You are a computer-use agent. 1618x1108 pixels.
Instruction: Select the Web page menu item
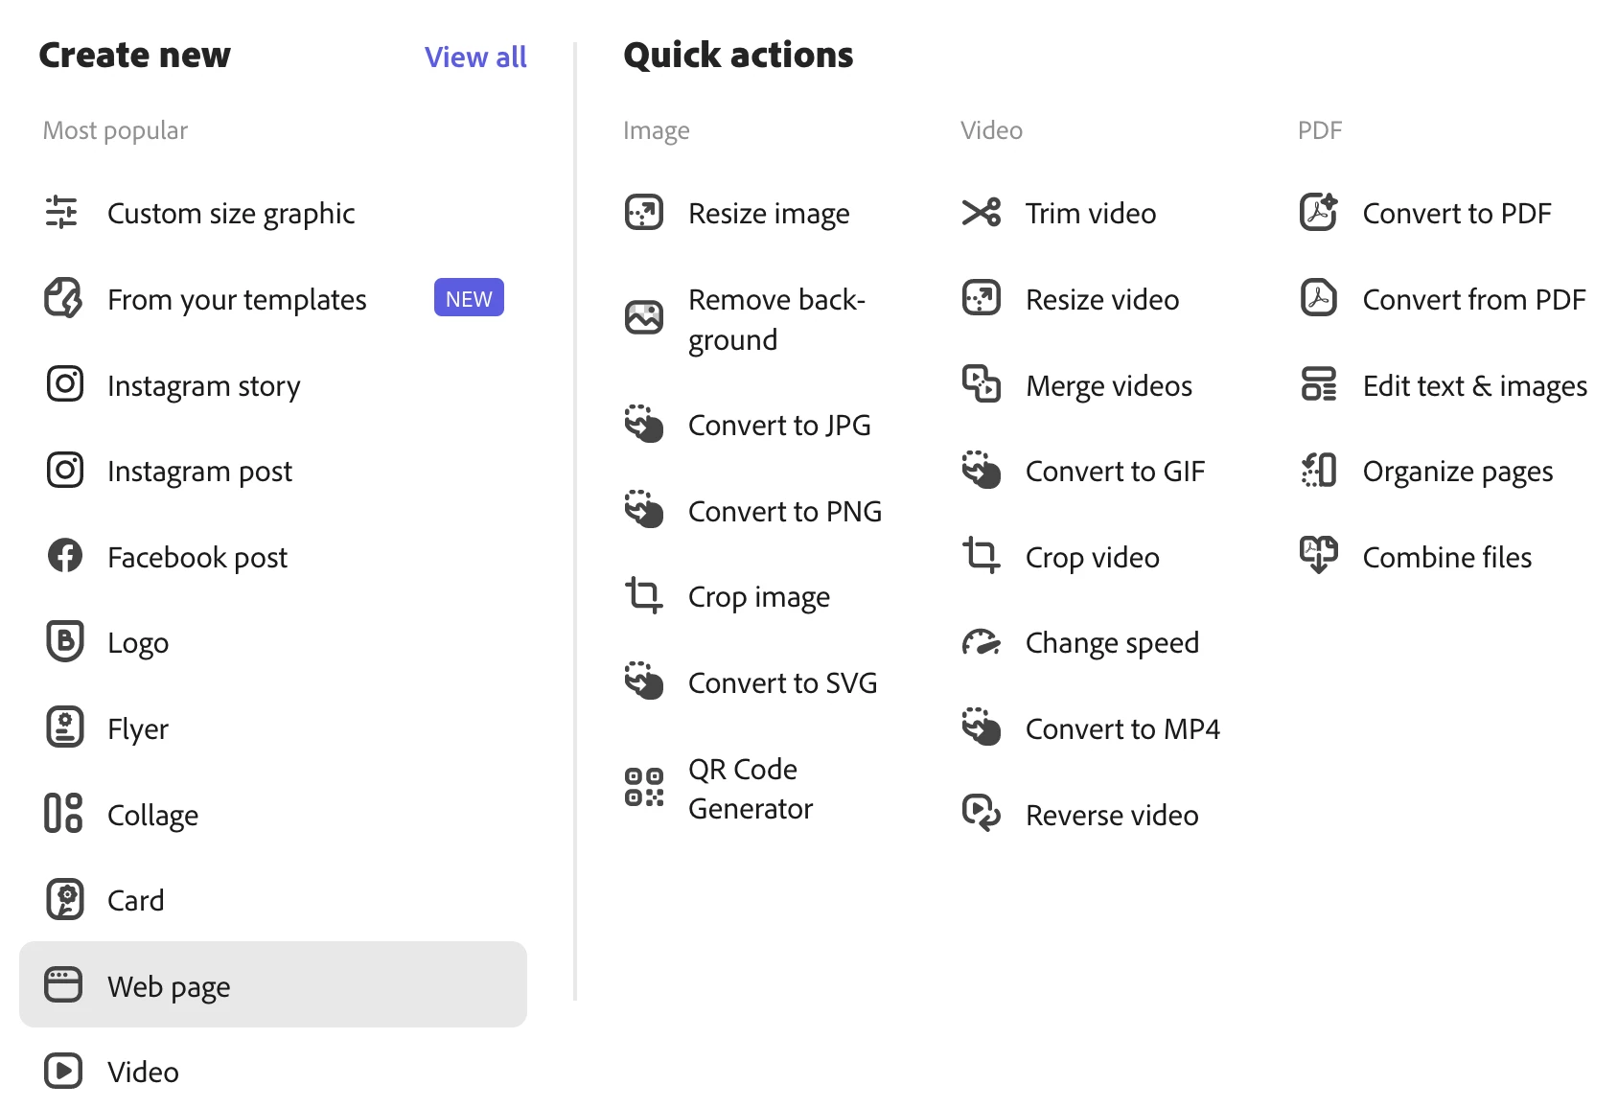pyautogui.click(x=272, y=985)
